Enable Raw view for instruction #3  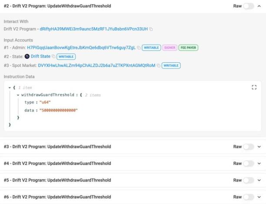click(249, 147)
